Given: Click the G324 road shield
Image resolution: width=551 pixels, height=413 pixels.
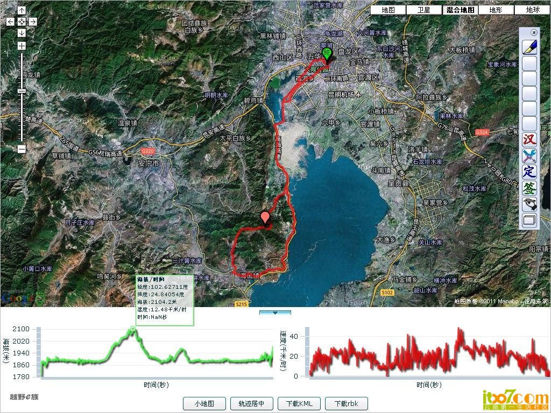Looking at the screenshot, I should [x=482, y=132].
